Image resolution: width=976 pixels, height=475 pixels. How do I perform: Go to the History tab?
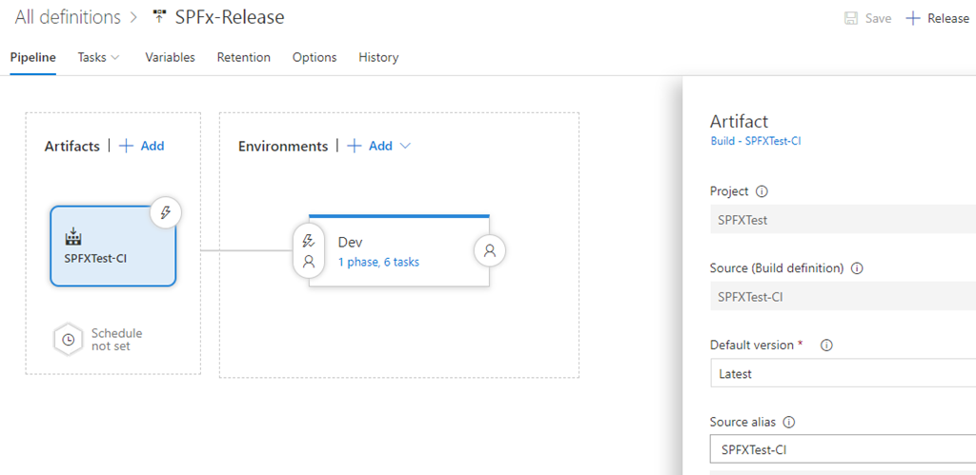(x=378, y=57)
